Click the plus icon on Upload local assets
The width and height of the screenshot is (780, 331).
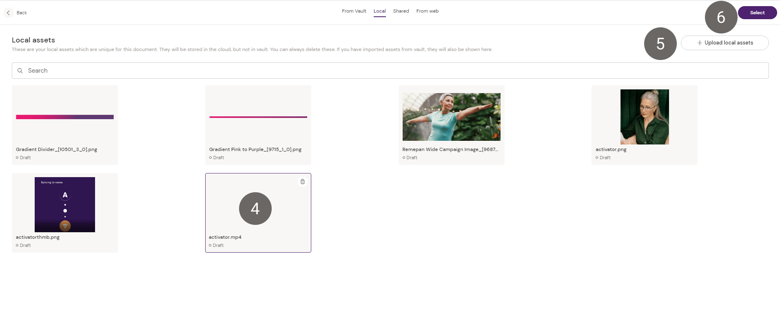(700, 43)
